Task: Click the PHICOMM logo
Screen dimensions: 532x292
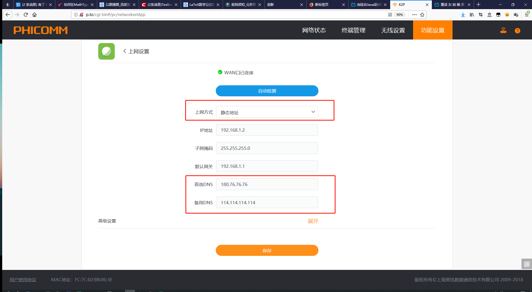Action: tap(41, 30)
